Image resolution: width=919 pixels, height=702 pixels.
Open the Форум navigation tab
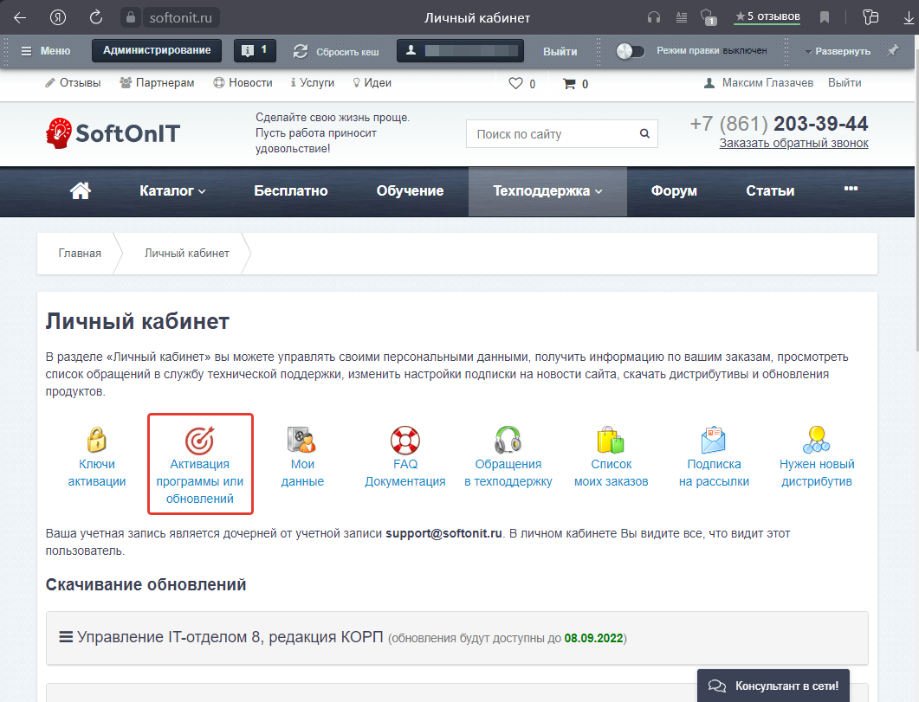[673, 191]
